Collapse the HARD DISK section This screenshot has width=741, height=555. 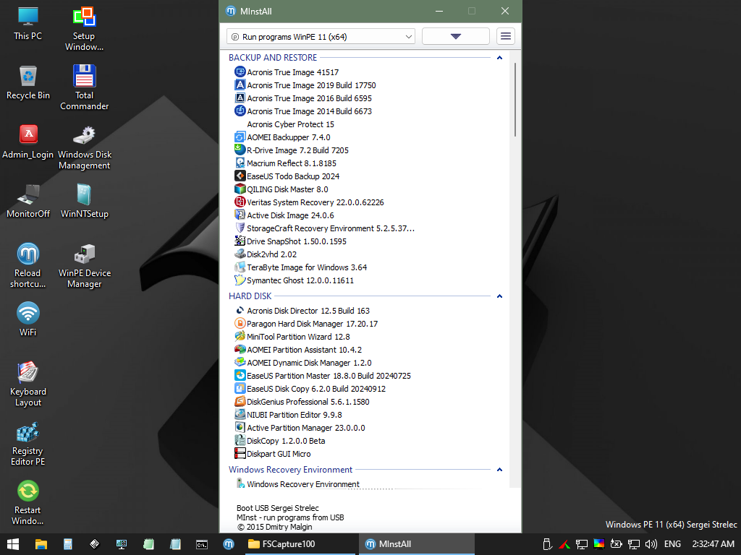click(x=499, y=296)
